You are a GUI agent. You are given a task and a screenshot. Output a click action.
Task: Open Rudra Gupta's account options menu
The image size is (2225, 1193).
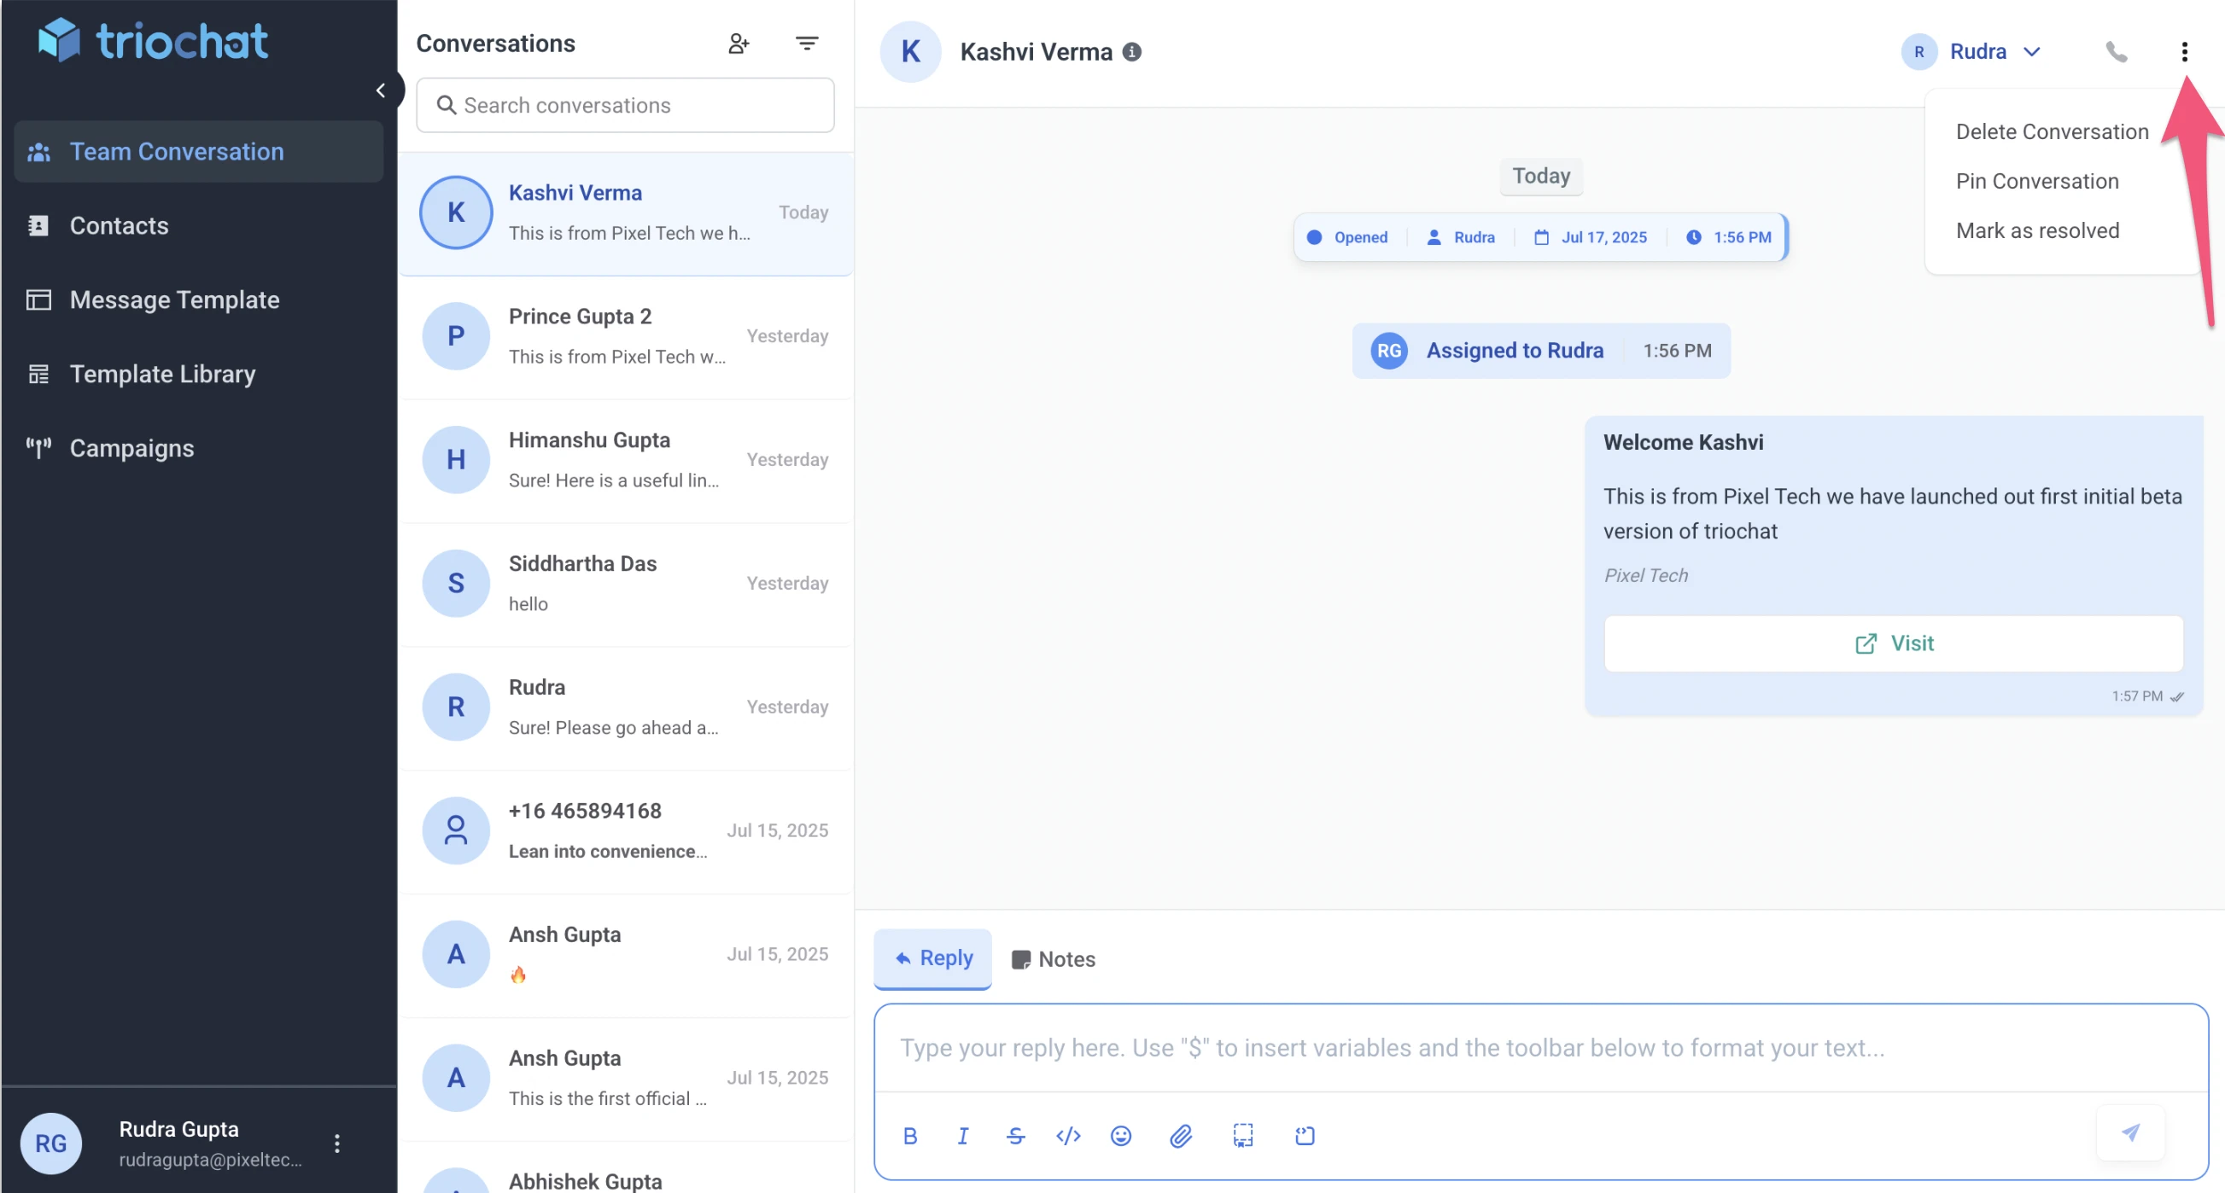click(x=337, y=1143)
